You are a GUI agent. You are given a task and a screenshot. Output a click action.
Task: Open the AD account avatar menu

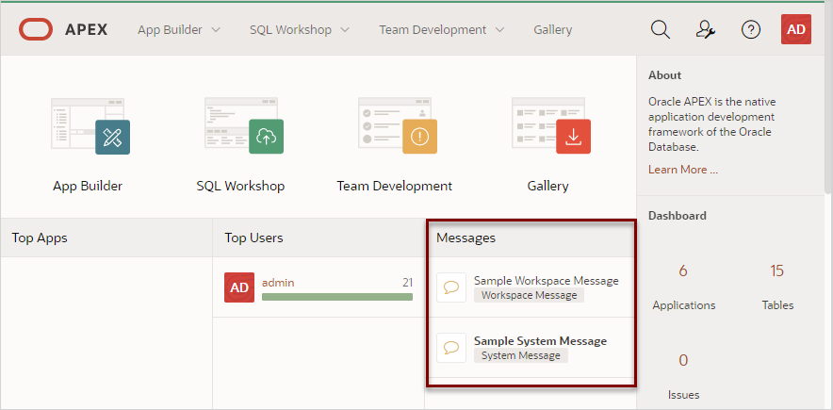click(x=796, y=29)
